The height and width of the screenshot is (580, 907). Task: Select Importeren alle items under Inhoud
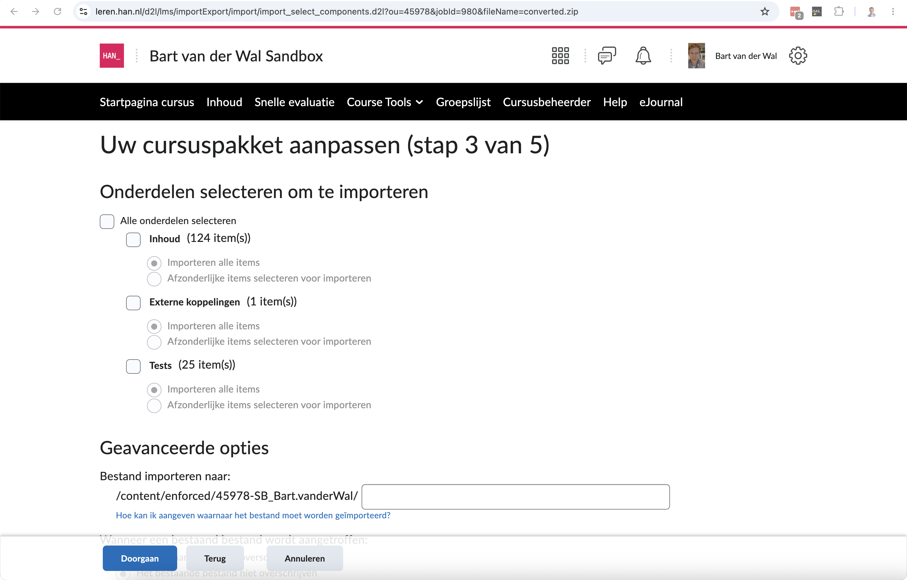[x=154, y=263]
